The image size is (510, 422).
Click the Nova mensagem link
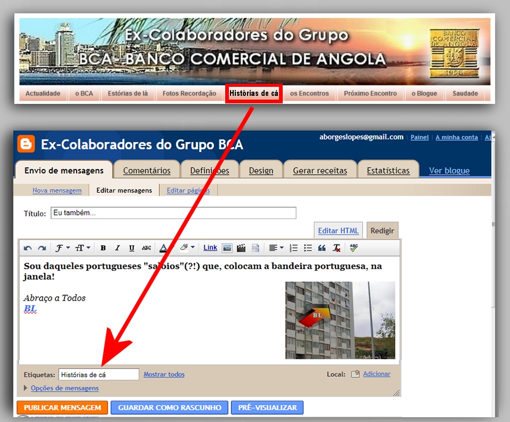[x=57, y=191]
